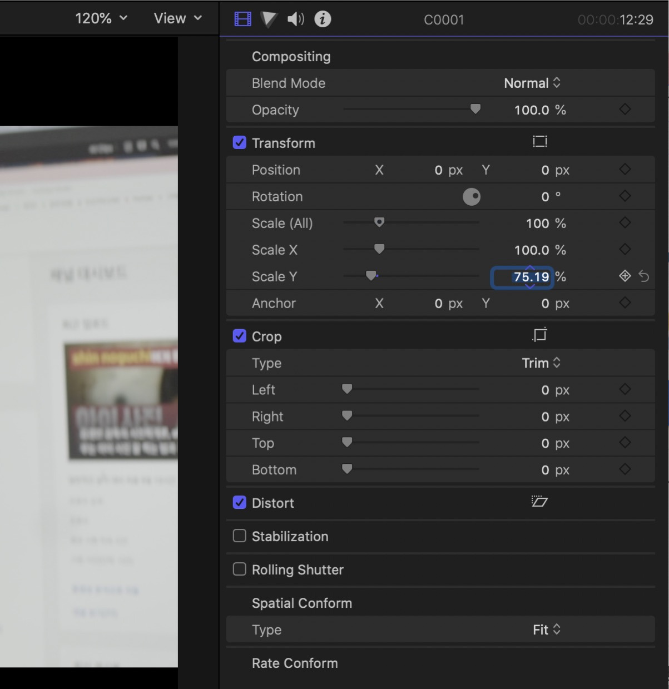This screenshot has height=689, width=669.
Task: Add keyframe for Scale Y
Action: 625,276
